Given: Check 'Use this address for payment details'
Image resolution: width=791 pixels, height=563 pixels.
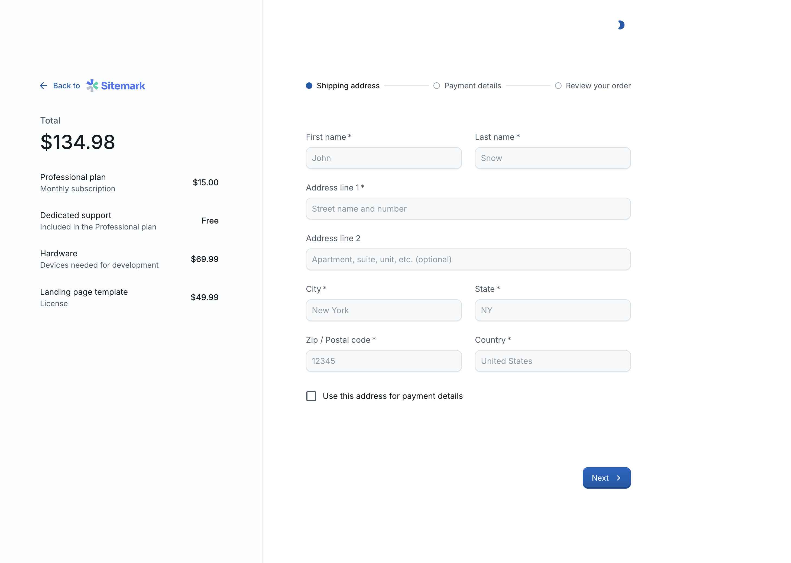Looking at the screenshot, I should [311, 396].
